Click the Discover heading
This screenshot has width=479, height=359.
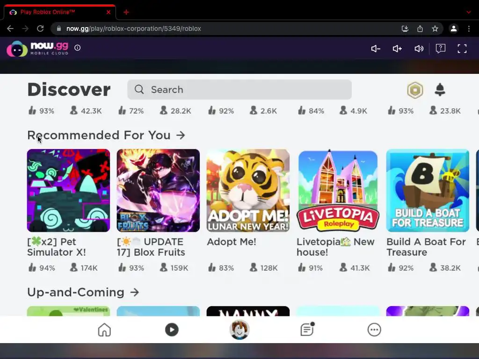69,89
